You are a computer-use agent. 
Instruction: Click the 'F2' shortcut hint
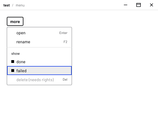(x=65, y=42)
